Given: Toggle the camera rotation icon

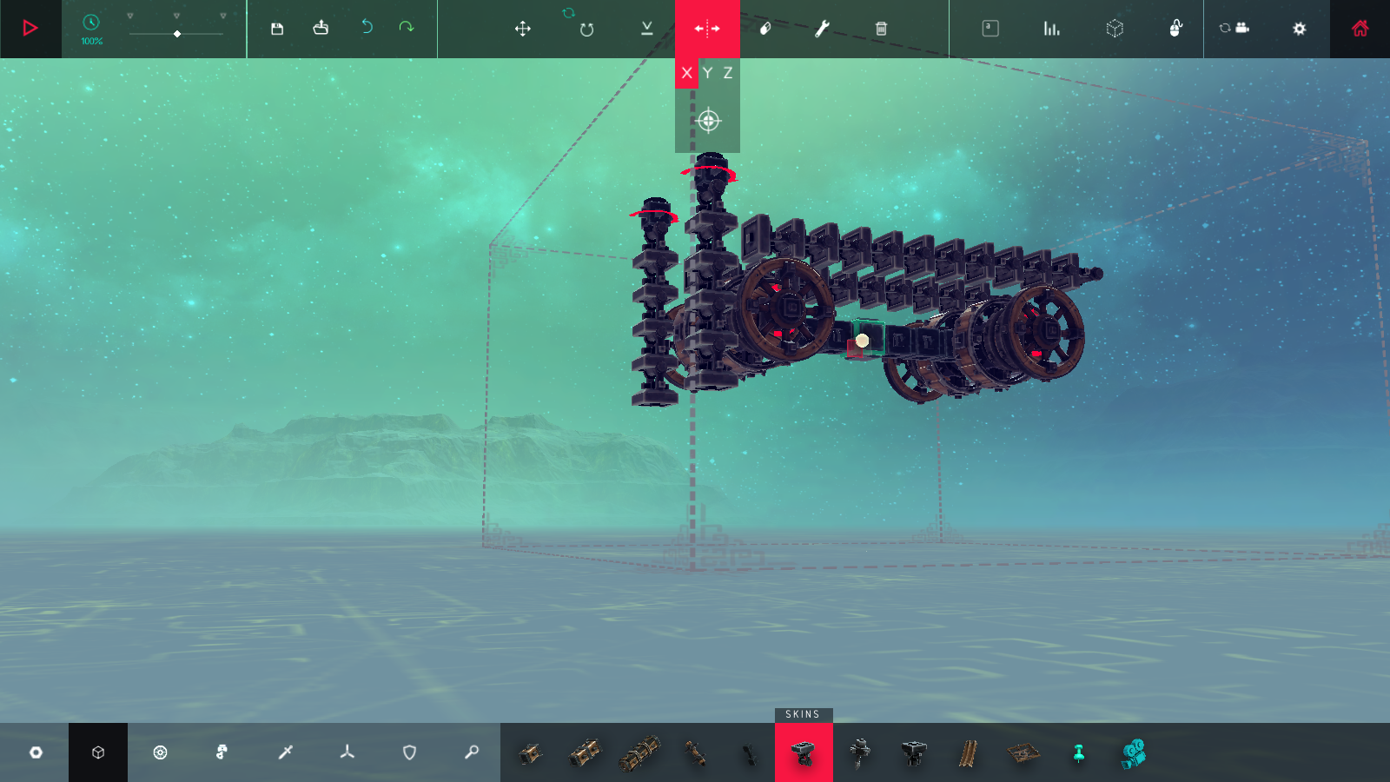Looking at the screenshot, I should 1234,28.
